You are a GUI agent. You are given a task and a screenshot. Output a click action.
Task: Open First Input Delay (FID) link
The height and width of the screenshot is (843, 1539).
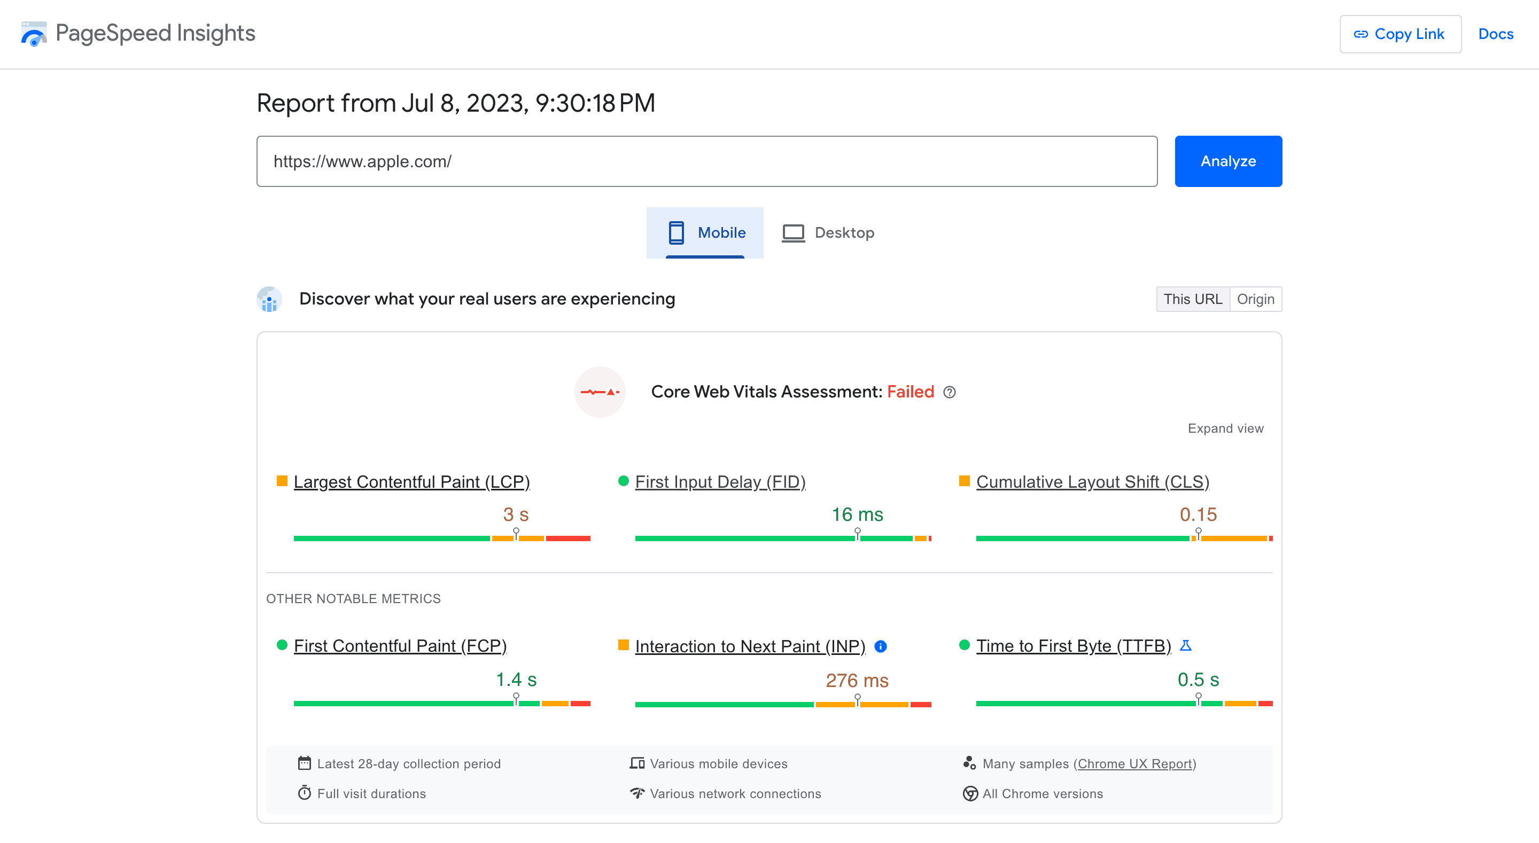pyautogui.click(x=720, y=481)
